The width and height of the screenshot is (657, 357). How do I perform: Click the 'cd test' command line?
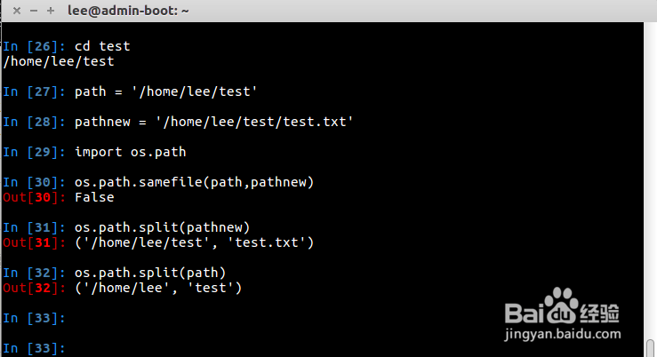(102, 45)
